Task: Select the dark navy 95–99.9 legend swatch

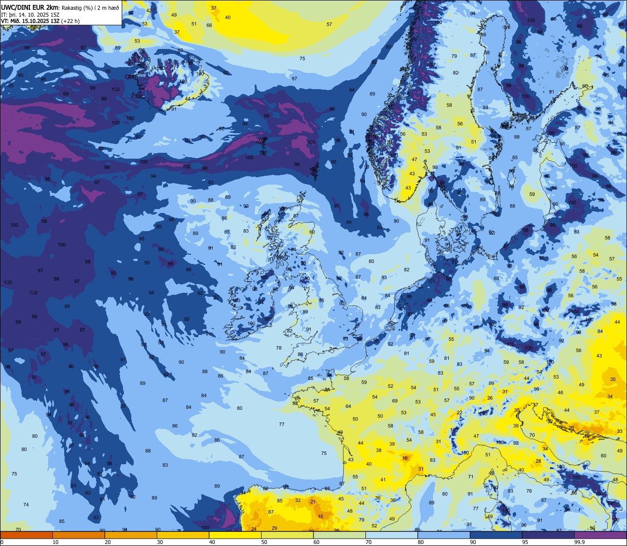Action: coord(548,535)
